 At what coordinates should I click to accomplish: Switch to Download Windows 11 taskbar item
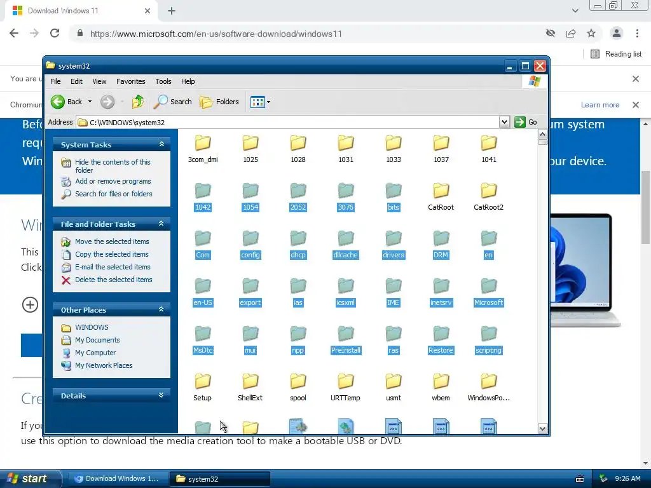point(117,479)
